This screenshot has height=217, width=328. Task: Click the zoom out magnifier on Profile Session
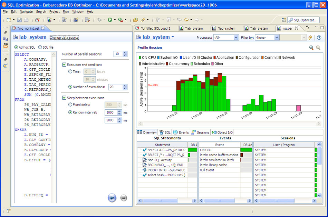[318, 48]
